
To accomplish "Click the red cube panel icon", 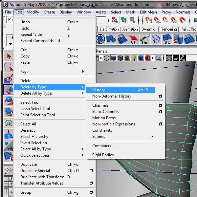I will point(148,58).
